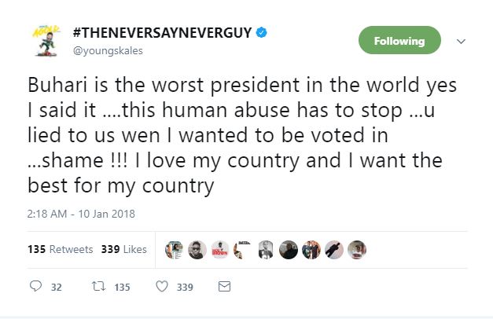Viewport: 493px width, 319px height.
Task: Retweet this tweet using the retweet icon
Action: pyautogui.click(x=97, y=287)
